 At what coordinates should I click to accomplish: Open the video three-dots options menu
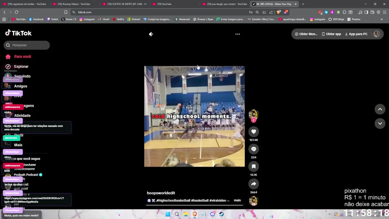(x=238, y=34)
